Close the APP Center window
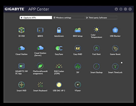This screenshot has width=136, height=106. click(x=130, y=9)
